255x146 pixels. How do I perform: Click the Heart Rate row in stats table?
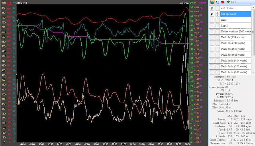(232, 123)
